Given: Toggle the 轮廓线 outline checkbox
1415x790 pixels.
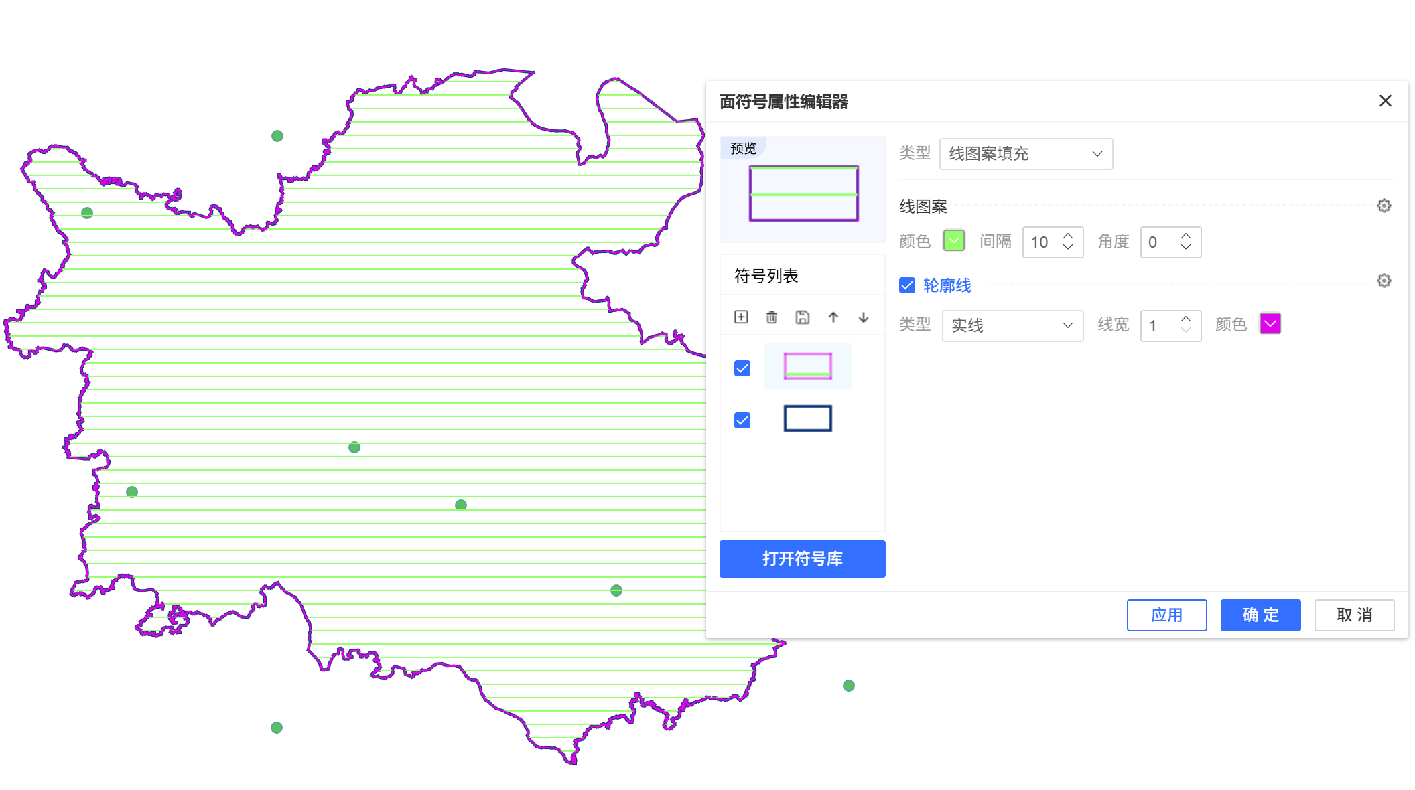Looking at the screenshot, I should (x=907, y=286).
